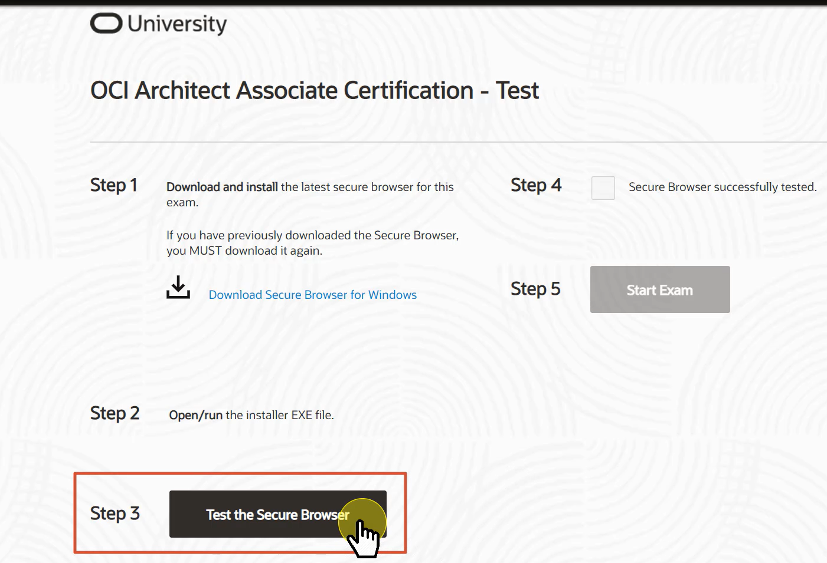Click "the latest secure browser for this" text
Image resolution: width=827 pixels, height=563 pixels.
[x=367, y=187]
